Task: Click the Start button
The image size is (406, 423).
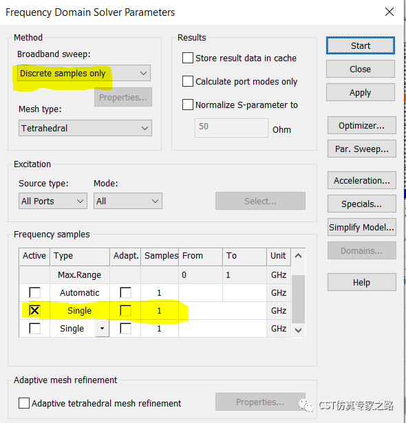Action: tap(361, 45)
